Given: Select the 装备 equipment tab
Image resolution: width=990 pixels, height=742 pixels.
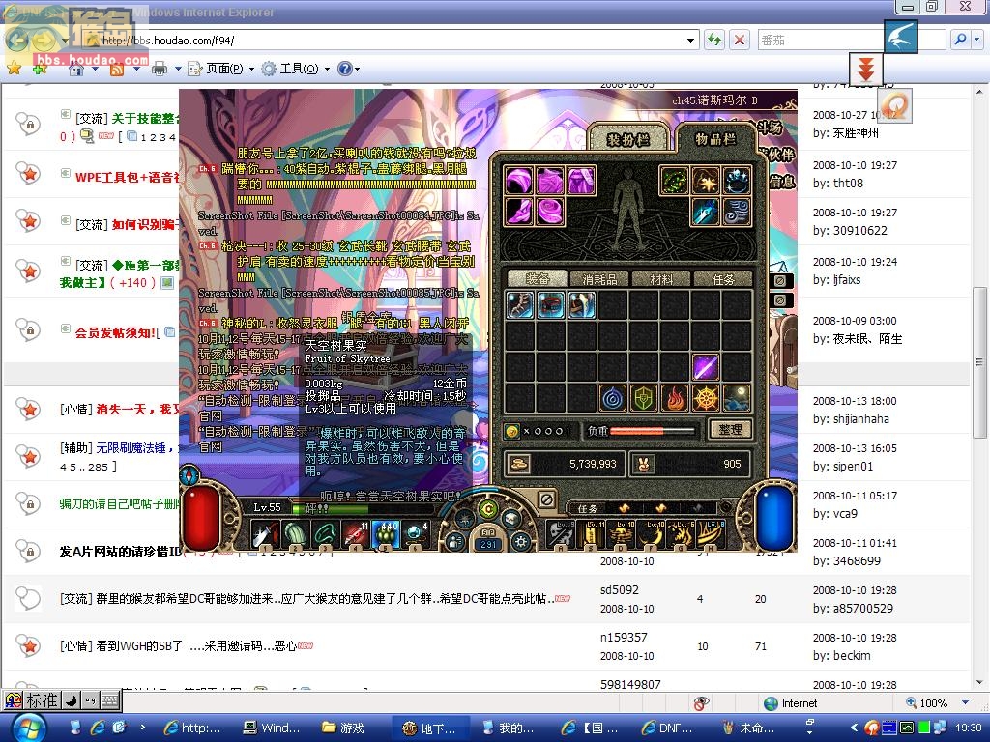Looking at the screenshot, I should (x=537, y=278).
